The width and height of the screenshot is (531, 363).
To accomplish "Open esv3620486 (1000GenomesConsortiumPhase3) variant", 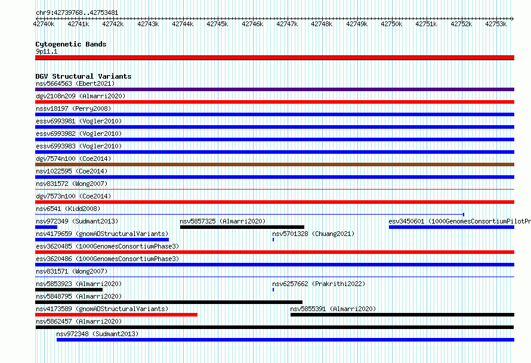I will click(x=107, y=259).
